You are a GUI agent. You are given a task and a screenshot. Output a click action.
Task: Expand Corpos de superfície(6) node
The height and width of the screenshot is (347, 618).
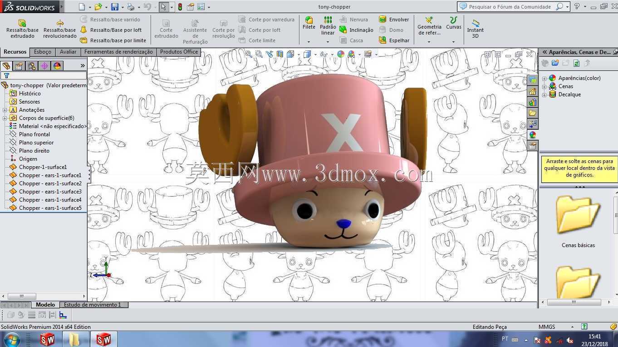[x=5, y=118]
